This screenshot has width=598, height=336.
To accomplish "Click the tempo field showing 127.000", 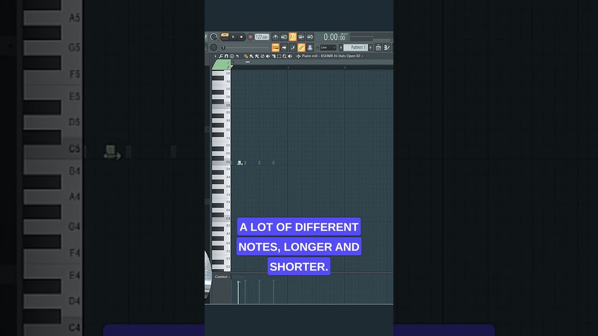I will [262, 37].
